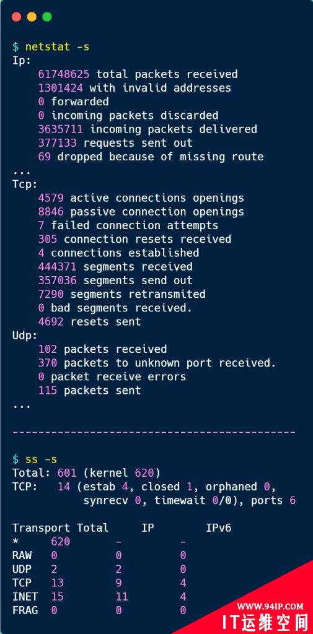Screen dimensions: 313x634
Task: Select the 61748625 total packets received line
Action: (x=138, y=74)
